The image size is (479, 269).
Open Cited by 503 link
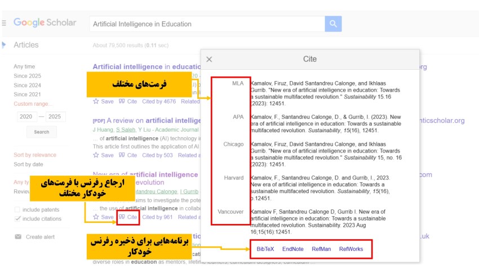(157, 155)
